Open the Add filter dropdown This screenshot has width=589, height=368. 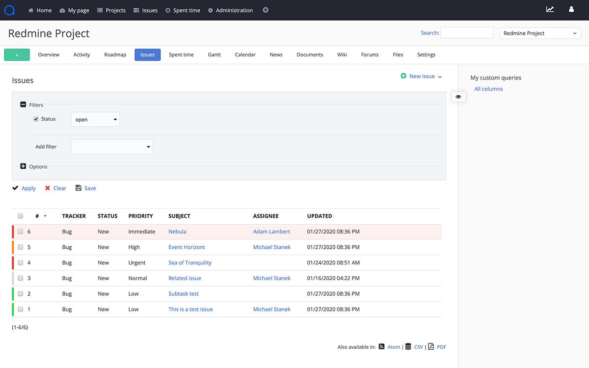112,147
